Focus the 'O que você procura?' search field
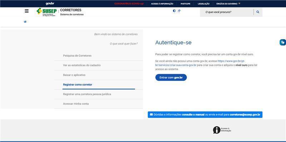The width and height of the screenshot is (286, 142). click(x=227, y=12)
